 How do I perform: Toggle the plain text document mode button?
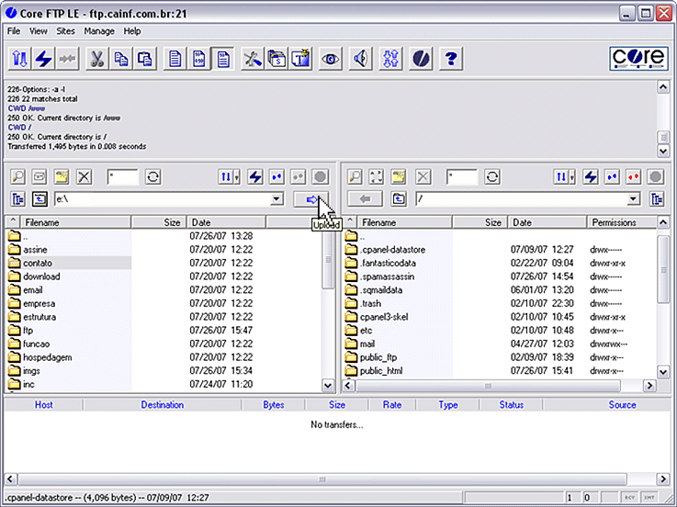pyautogui.click(x=175, y=59)
